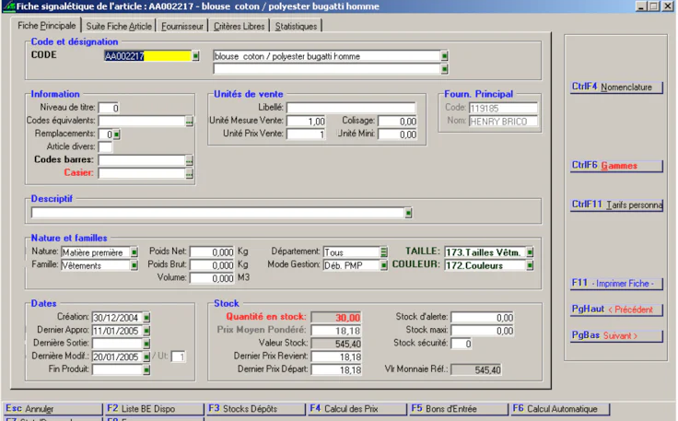Open the Famille dropdown showing Vêtements
The image size is (678, 421).
click(x=134, y=265)
